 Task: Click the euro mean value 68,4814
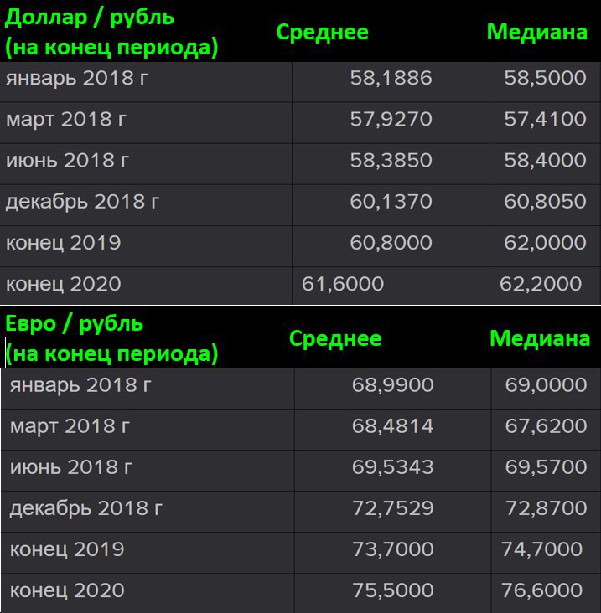[x=392, y=426]
